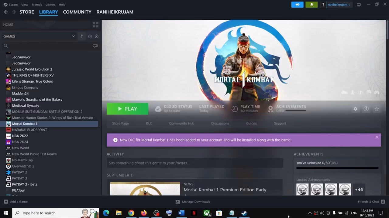Open Manage Downloads icon
This screenshot has width=389, height=218.
click(x=178, y=202)
